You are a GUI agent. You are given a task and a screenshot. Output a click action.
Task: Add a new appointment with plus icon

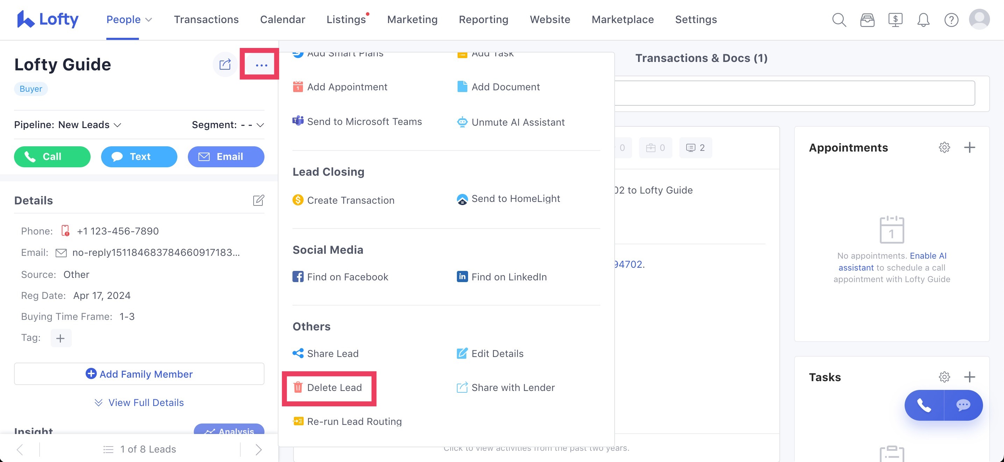pyautogui.click(x=969, y=147)
